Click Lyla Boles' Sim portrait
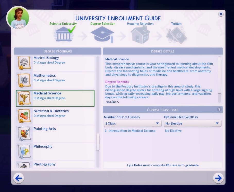Image resolution: width=234 pixels, height=192 pixels. pos(18,18)
